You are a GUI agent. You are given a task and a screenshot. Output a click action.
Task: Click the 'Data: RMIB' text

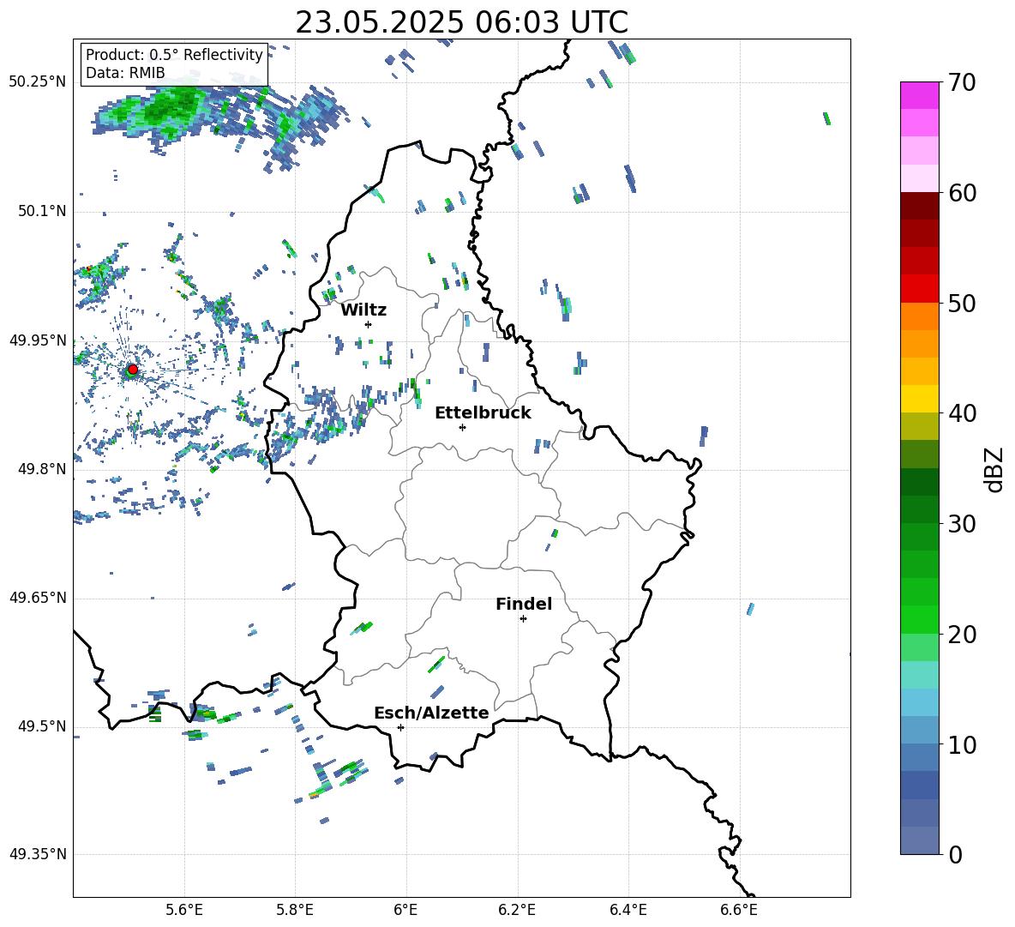[x=125, y=73]
